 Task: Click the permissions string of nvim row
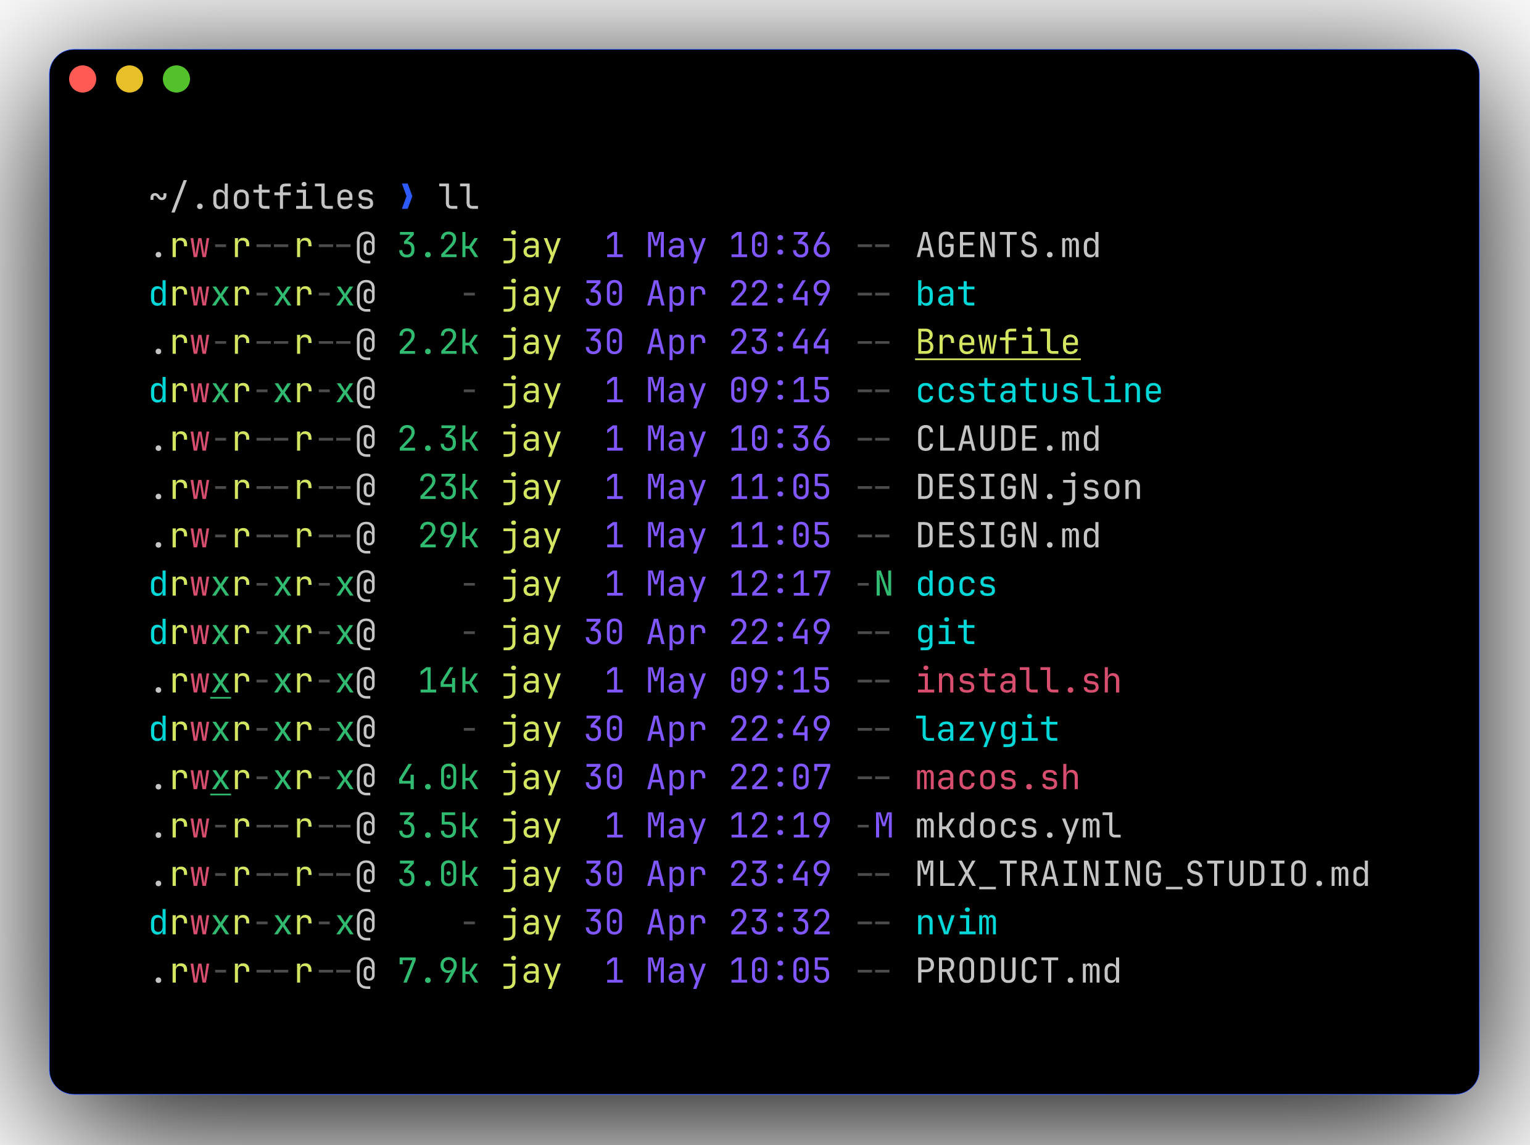263,924
